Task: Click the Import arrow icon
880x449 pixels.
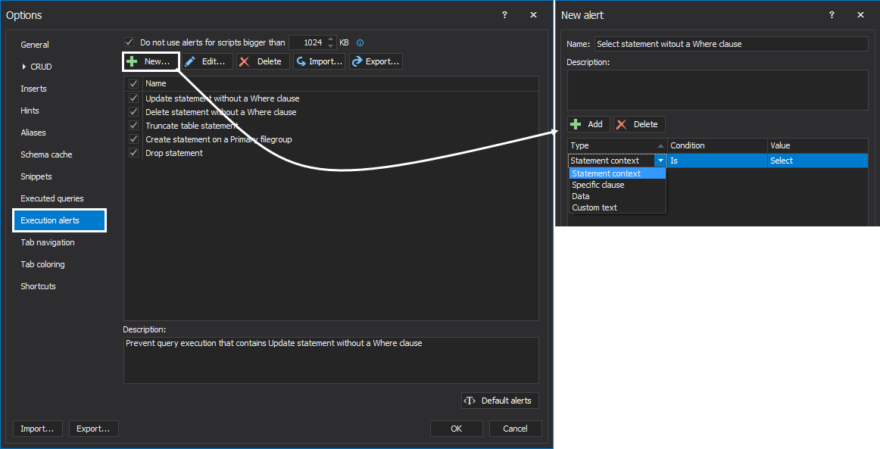Action: (x=300, y=61)
